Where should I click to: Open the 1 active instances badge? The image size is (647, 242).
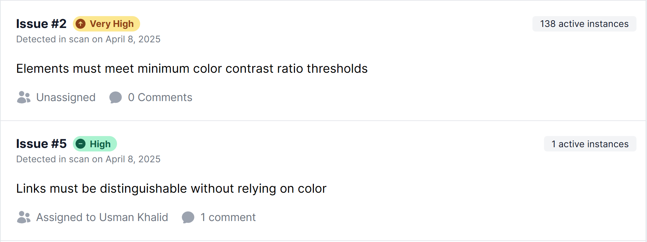click(x=590, y=144)
